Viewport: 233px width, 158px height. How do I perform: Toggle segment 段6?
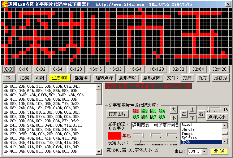(x=144, y=117)
